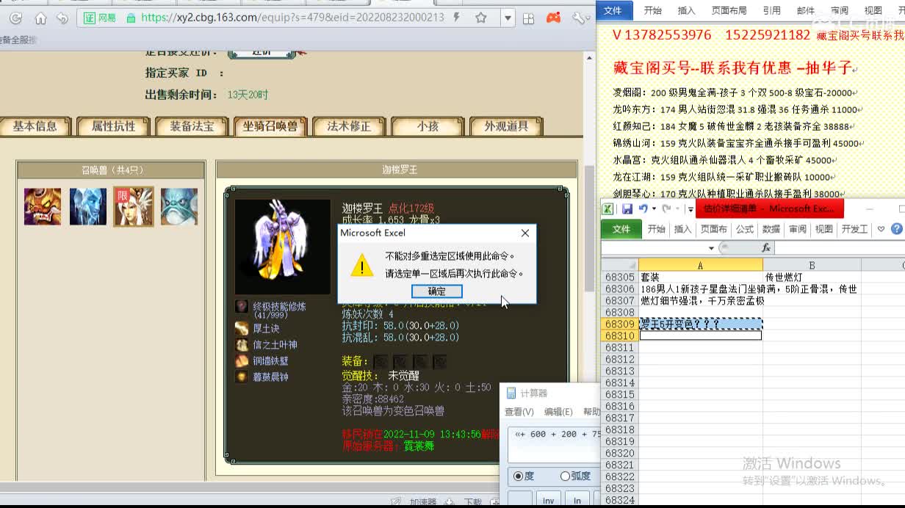
Task: Open the Word 文件 blue tab
Action: point(613,10)
